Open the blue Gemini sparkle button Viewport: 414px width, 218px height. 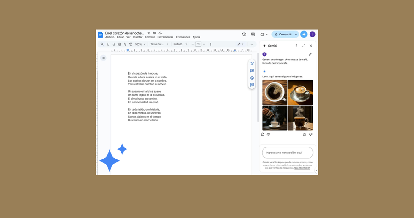(x=304, y=35)
